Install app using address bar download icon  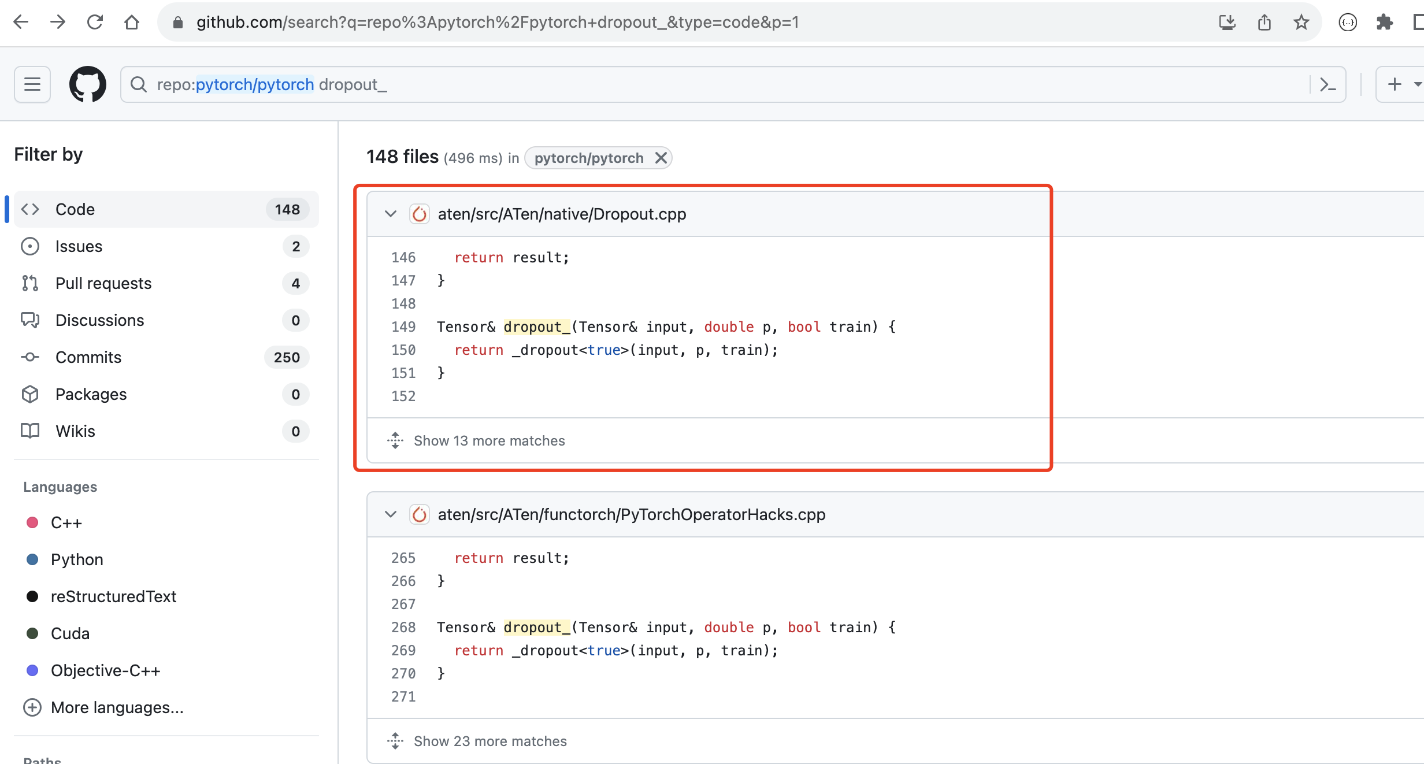point(1227,22)
